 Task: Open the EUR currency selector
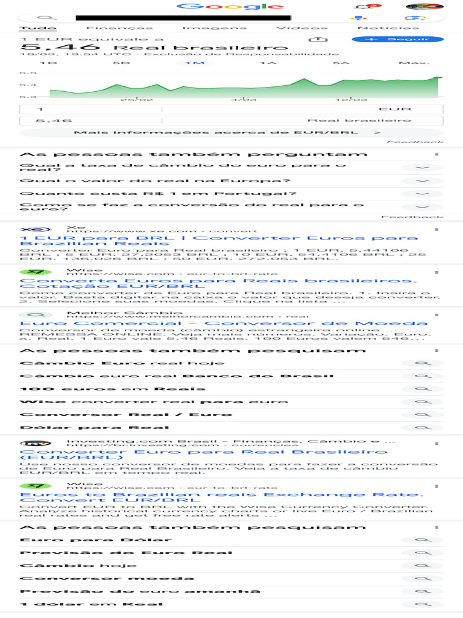(303, 109)
